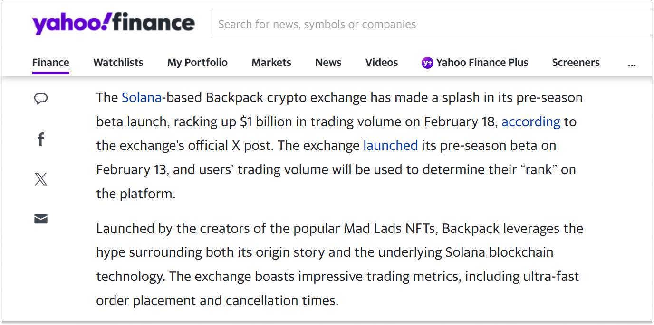Send the article using envelope email icon
654x325 pixels.
point(41,219)
